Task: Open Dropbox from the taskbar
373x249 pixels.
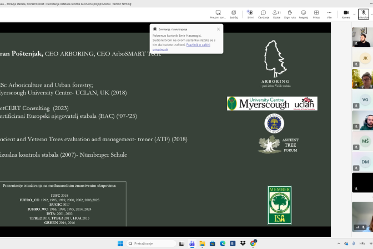Action: point(243,243)
